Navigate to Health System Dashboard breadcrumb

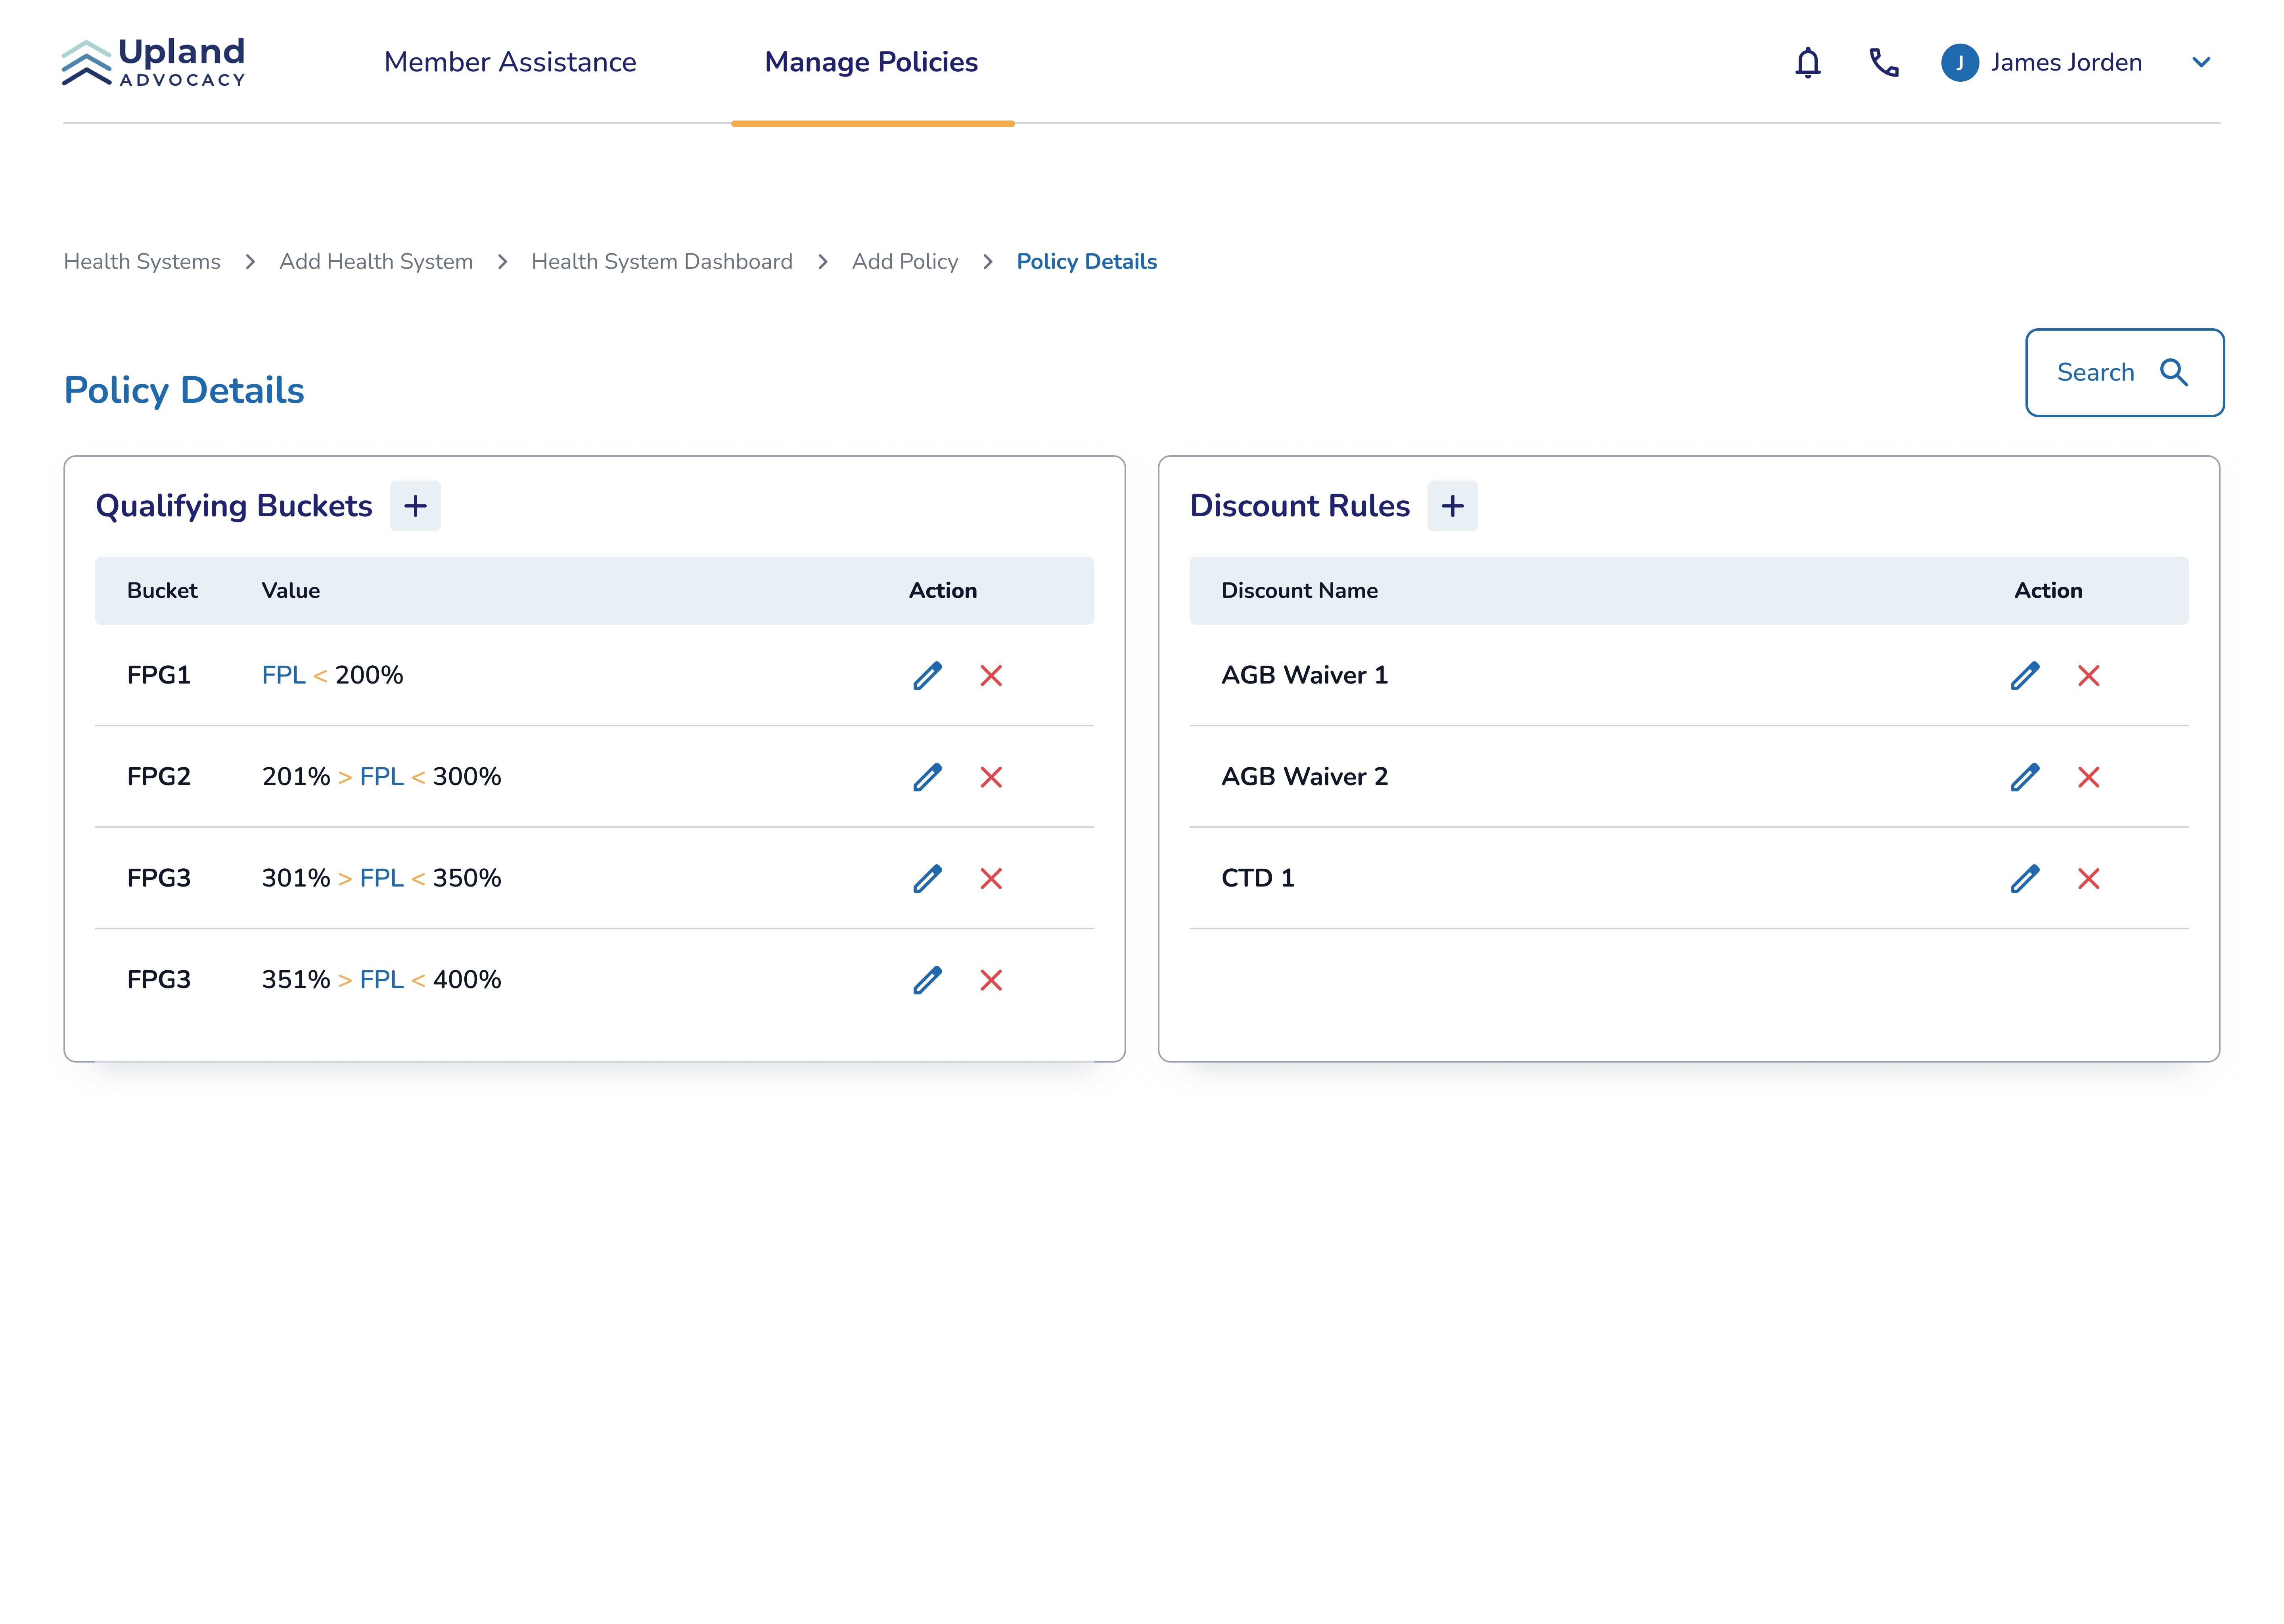pyautogui.click(x=661, y=262)
